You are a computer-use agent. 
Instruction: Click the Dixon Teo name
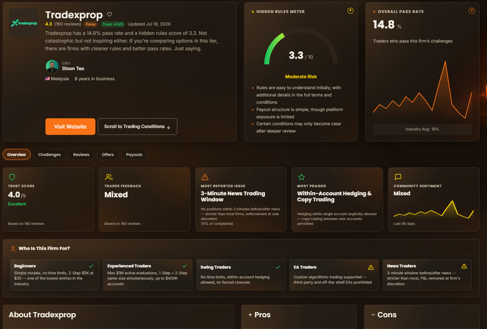73,68
